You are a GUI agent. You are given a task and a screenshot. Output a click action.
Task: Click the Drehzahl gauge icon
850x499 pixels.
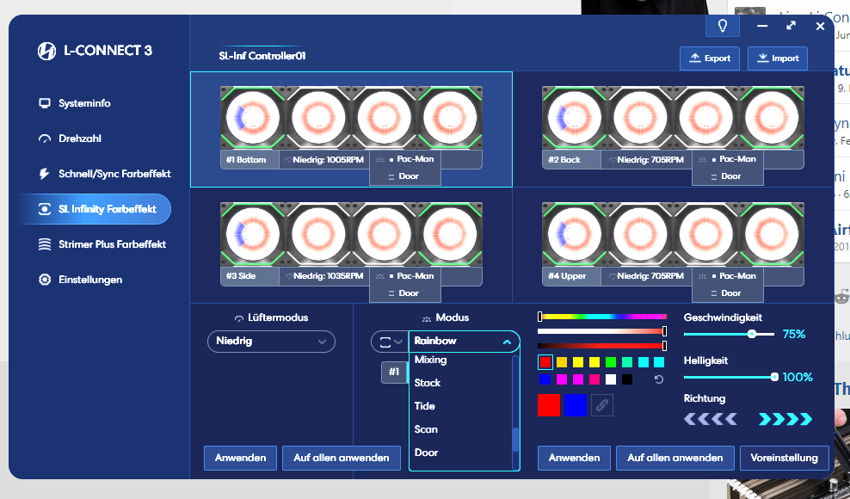45,139
